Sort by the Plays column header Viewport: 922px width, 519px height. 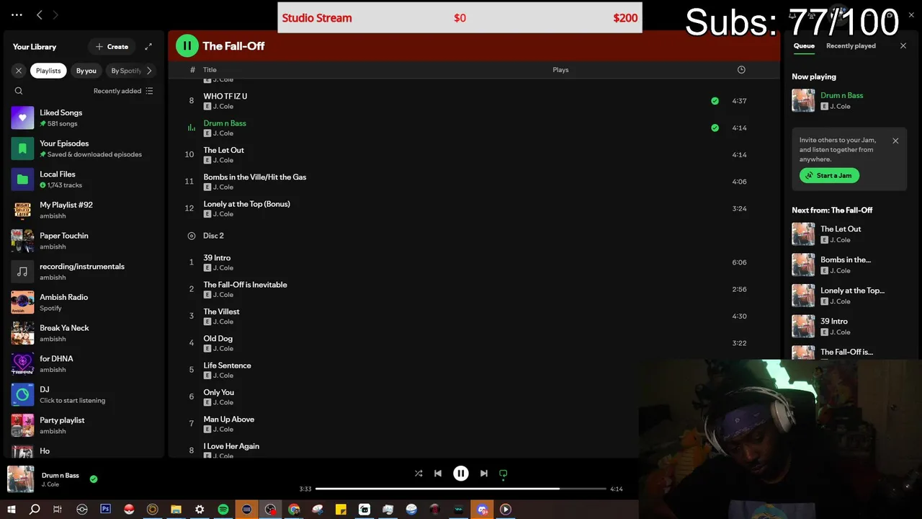[560, 70]
